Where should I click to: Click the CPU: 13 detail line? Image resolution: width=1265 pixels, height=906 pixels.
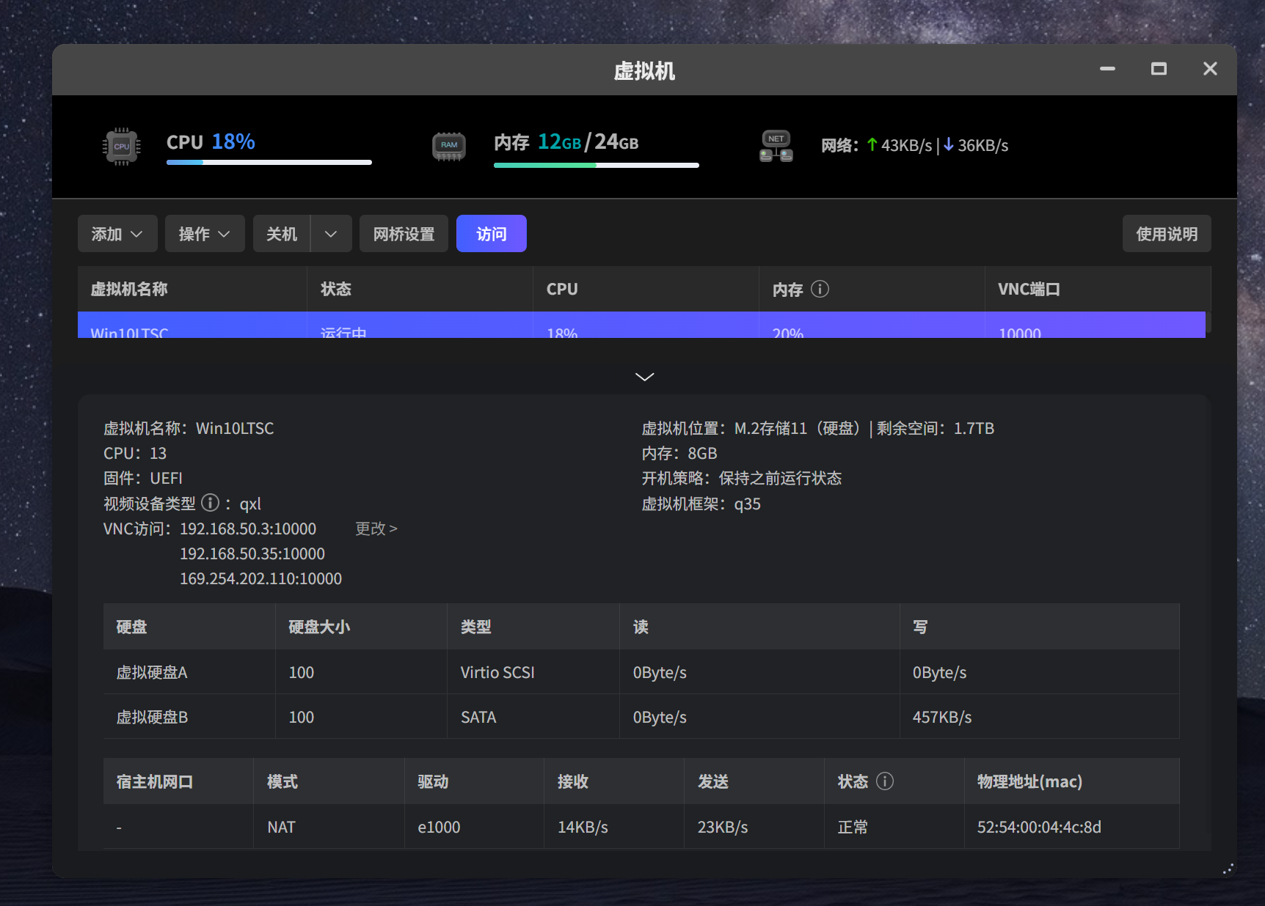pyautogui.click(x=135, y=453)
